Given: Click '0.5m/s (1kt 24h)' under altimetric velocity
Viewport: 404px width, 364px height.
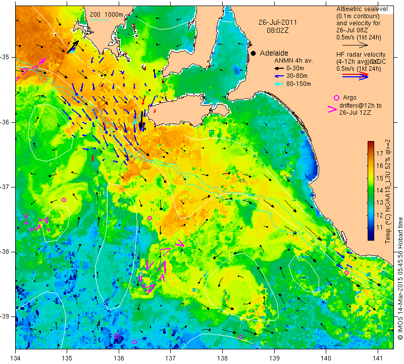Looking at the screenshot, I should pyautogui.click(x=359, y=37).
